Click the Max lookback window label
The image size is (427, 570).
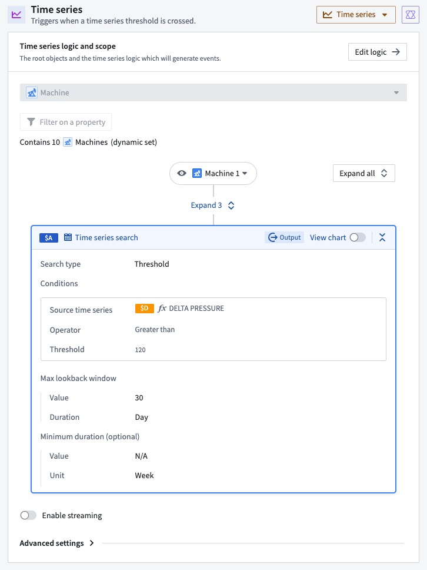[78, 379]
